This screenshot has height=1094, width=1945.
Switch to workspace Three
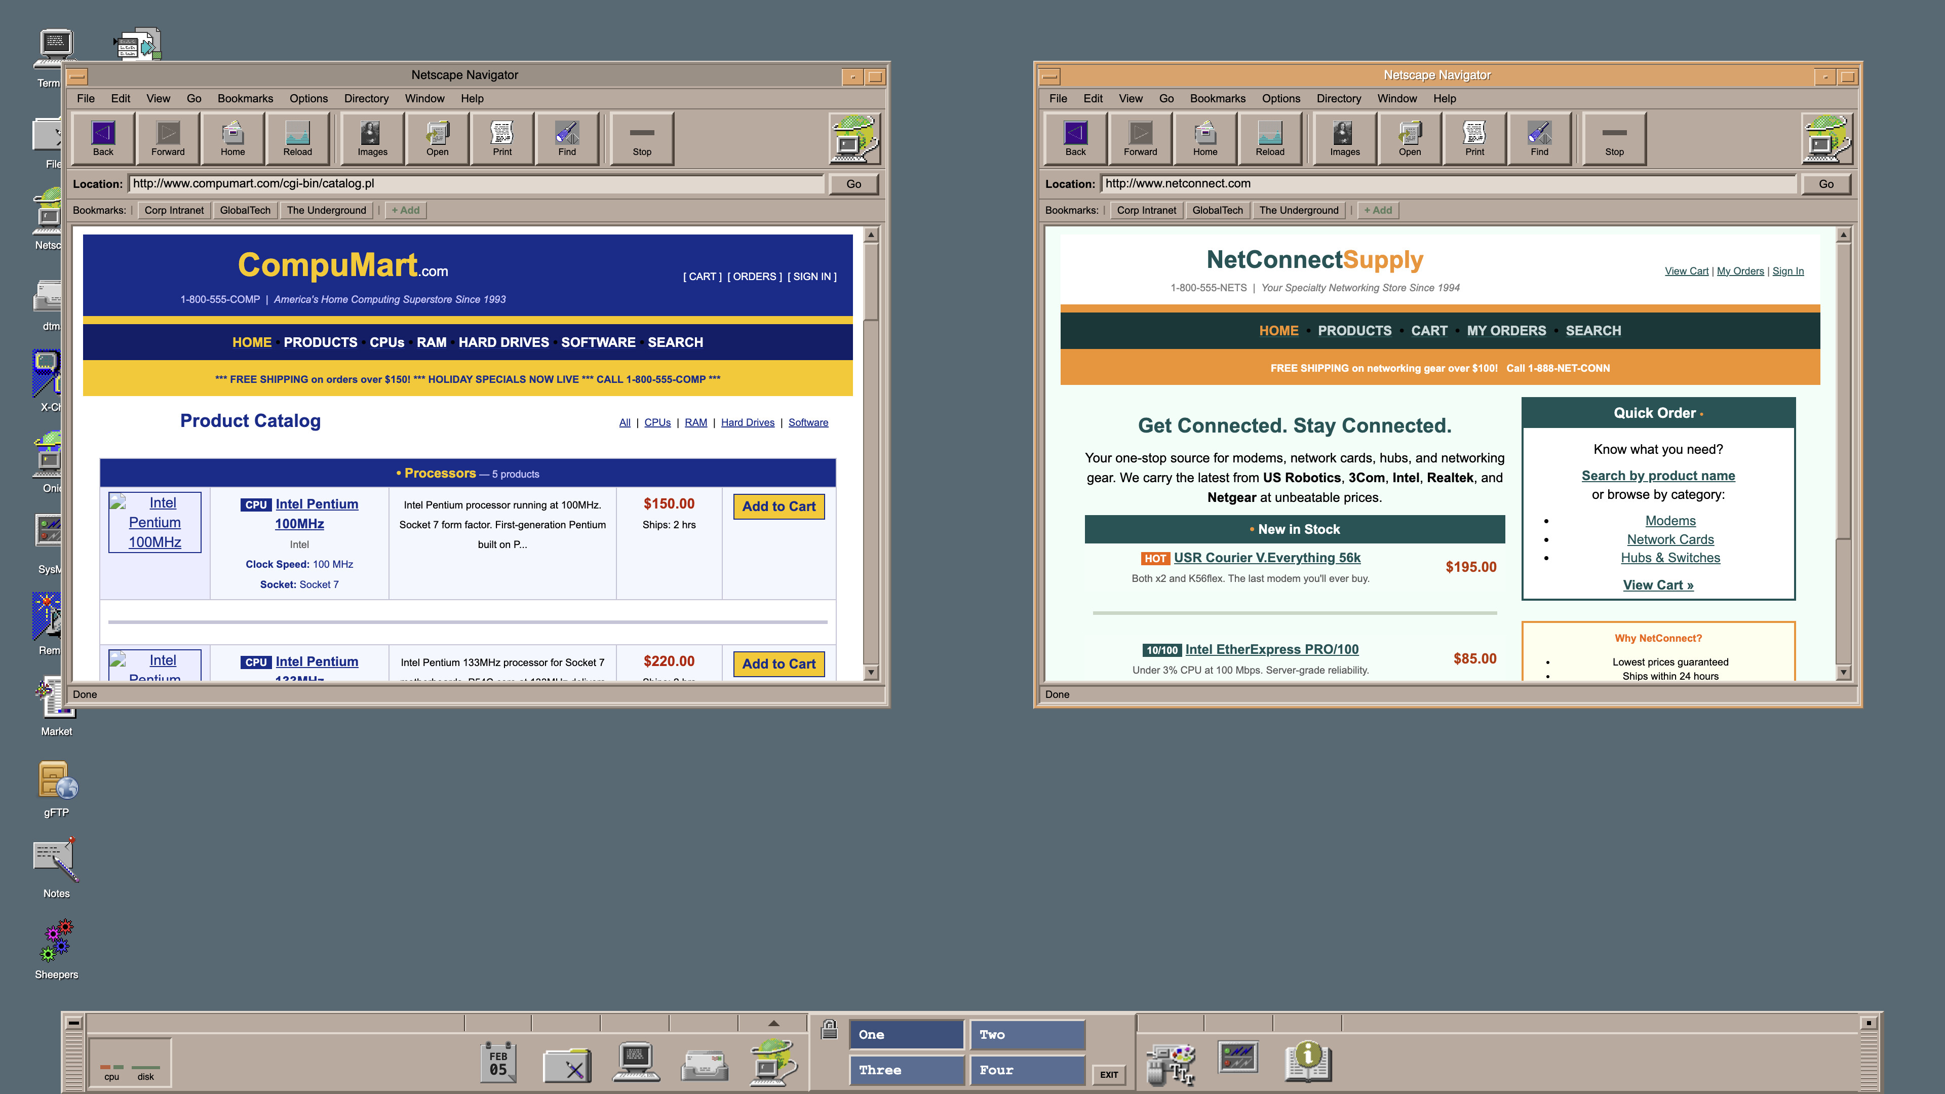tap(906, 1070)
